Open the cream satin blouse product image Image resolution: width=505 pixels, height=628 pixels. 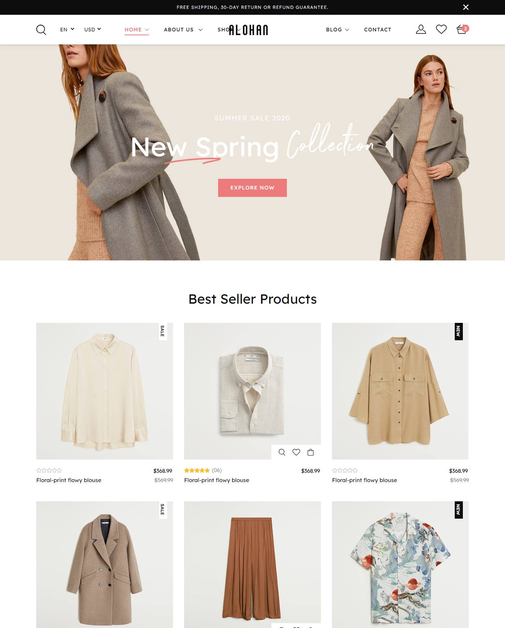coord(105,391)
